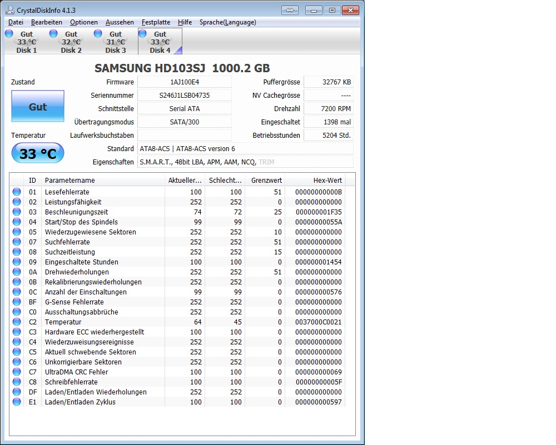Switch to the Disk 3 tab
Image resolution: width=556 pixels, height=445 pixels.
click(116, 42)
